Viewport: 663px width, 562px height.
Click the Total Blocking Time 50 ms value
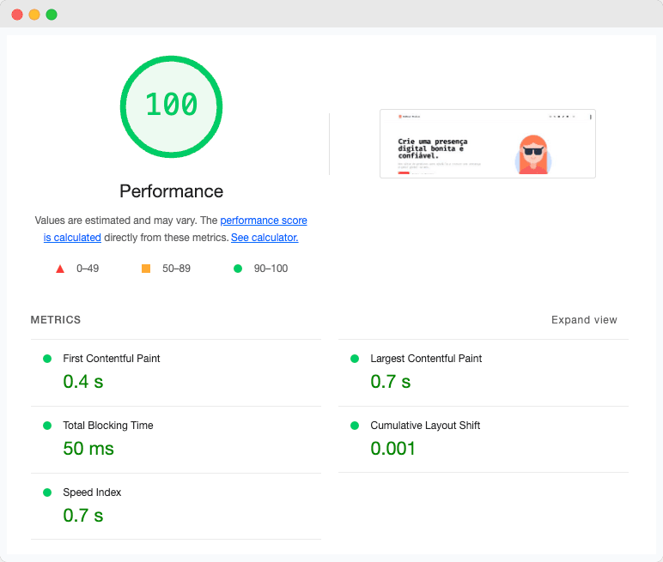tap(88, 449)
